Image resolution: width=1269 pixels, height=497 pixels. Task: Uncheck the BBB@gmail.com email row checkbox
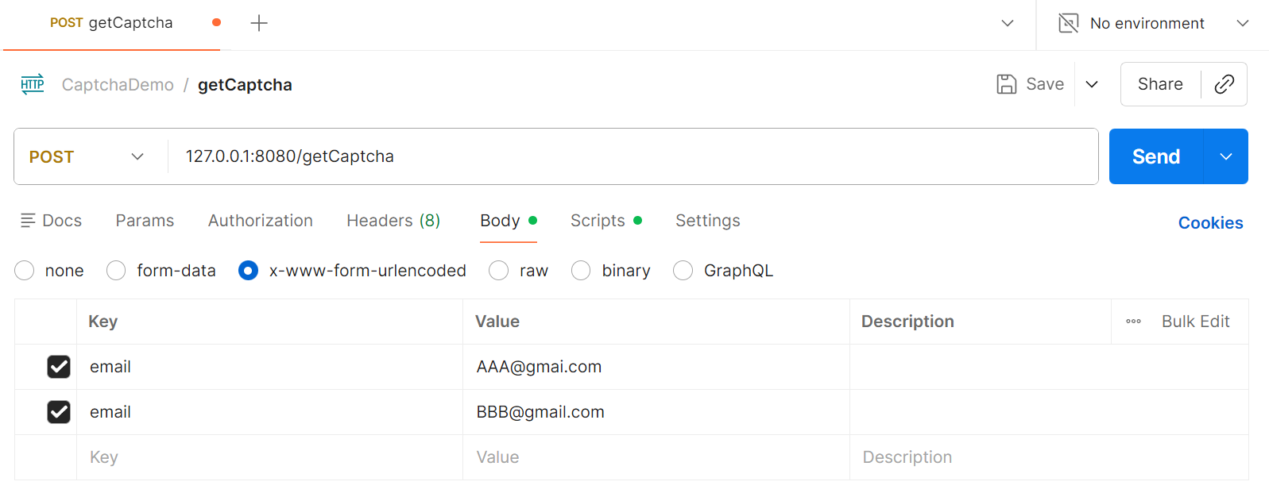tap(59, 412)
